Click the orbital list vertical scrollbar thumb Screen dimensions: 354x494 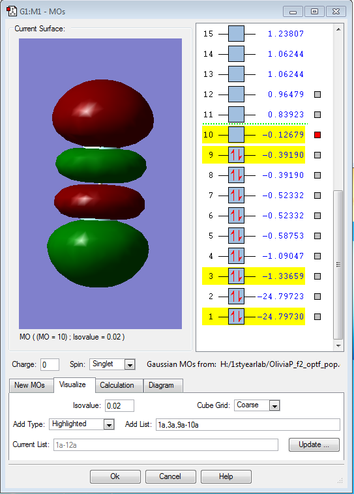338,264
